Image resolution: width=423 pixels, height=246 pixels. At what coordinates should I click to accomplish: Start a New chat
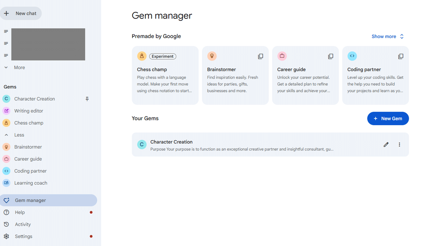[21, 13]
